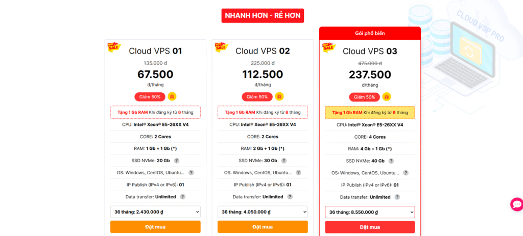Open the live chat bubble icon
Screen dimensions: 523x236
pyautogui.click(x=516, y=204)
